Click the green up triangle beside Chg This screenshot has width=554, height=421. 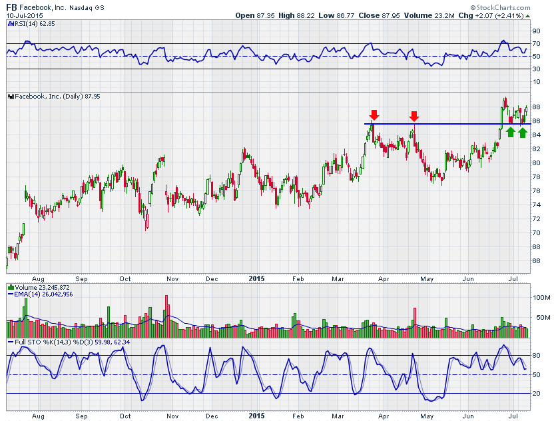(527, 16)
